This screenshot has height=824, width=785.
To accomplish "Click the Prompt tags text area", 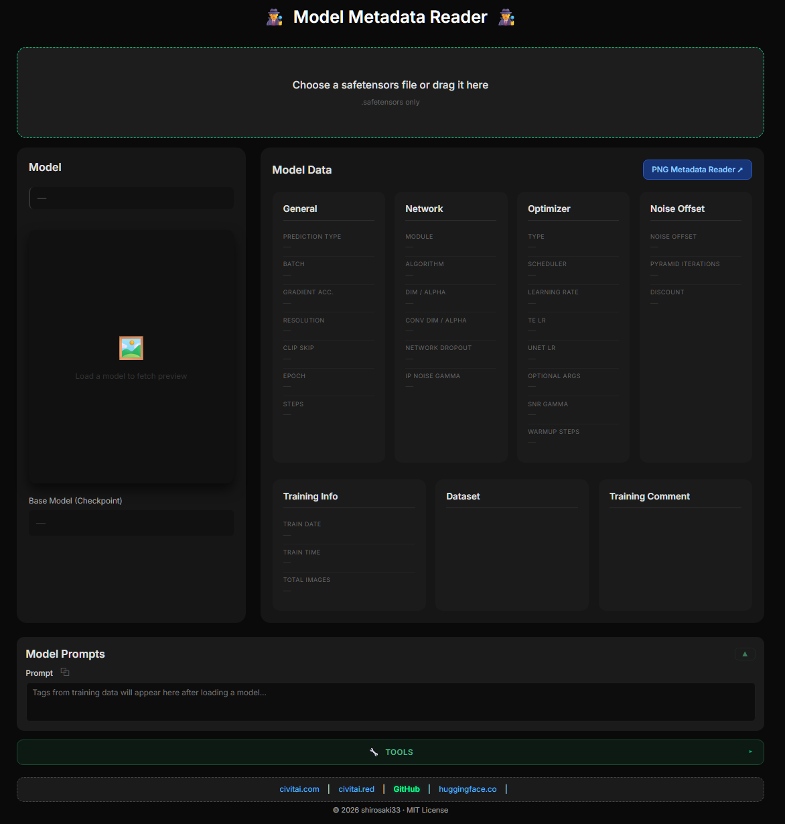I will coord(390,702).
